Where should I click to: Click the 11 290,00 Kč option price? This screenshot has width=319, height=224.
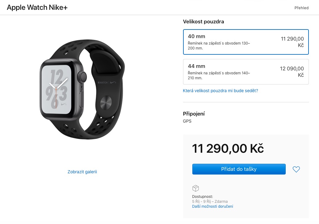pos(292,42)
